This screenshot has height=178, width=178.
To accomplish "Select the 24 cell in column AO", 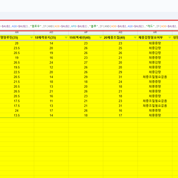I will coord(51,63).
